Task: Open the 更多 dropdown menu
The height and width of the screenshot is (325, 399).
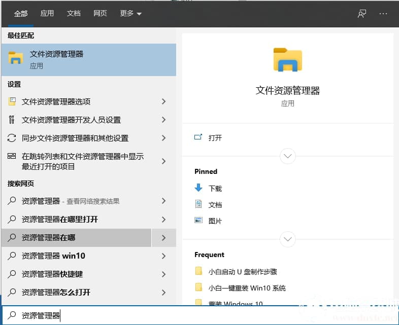Action: [x=130, y=13]
